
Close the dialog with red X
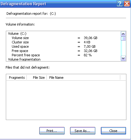[x=127, y=4]
